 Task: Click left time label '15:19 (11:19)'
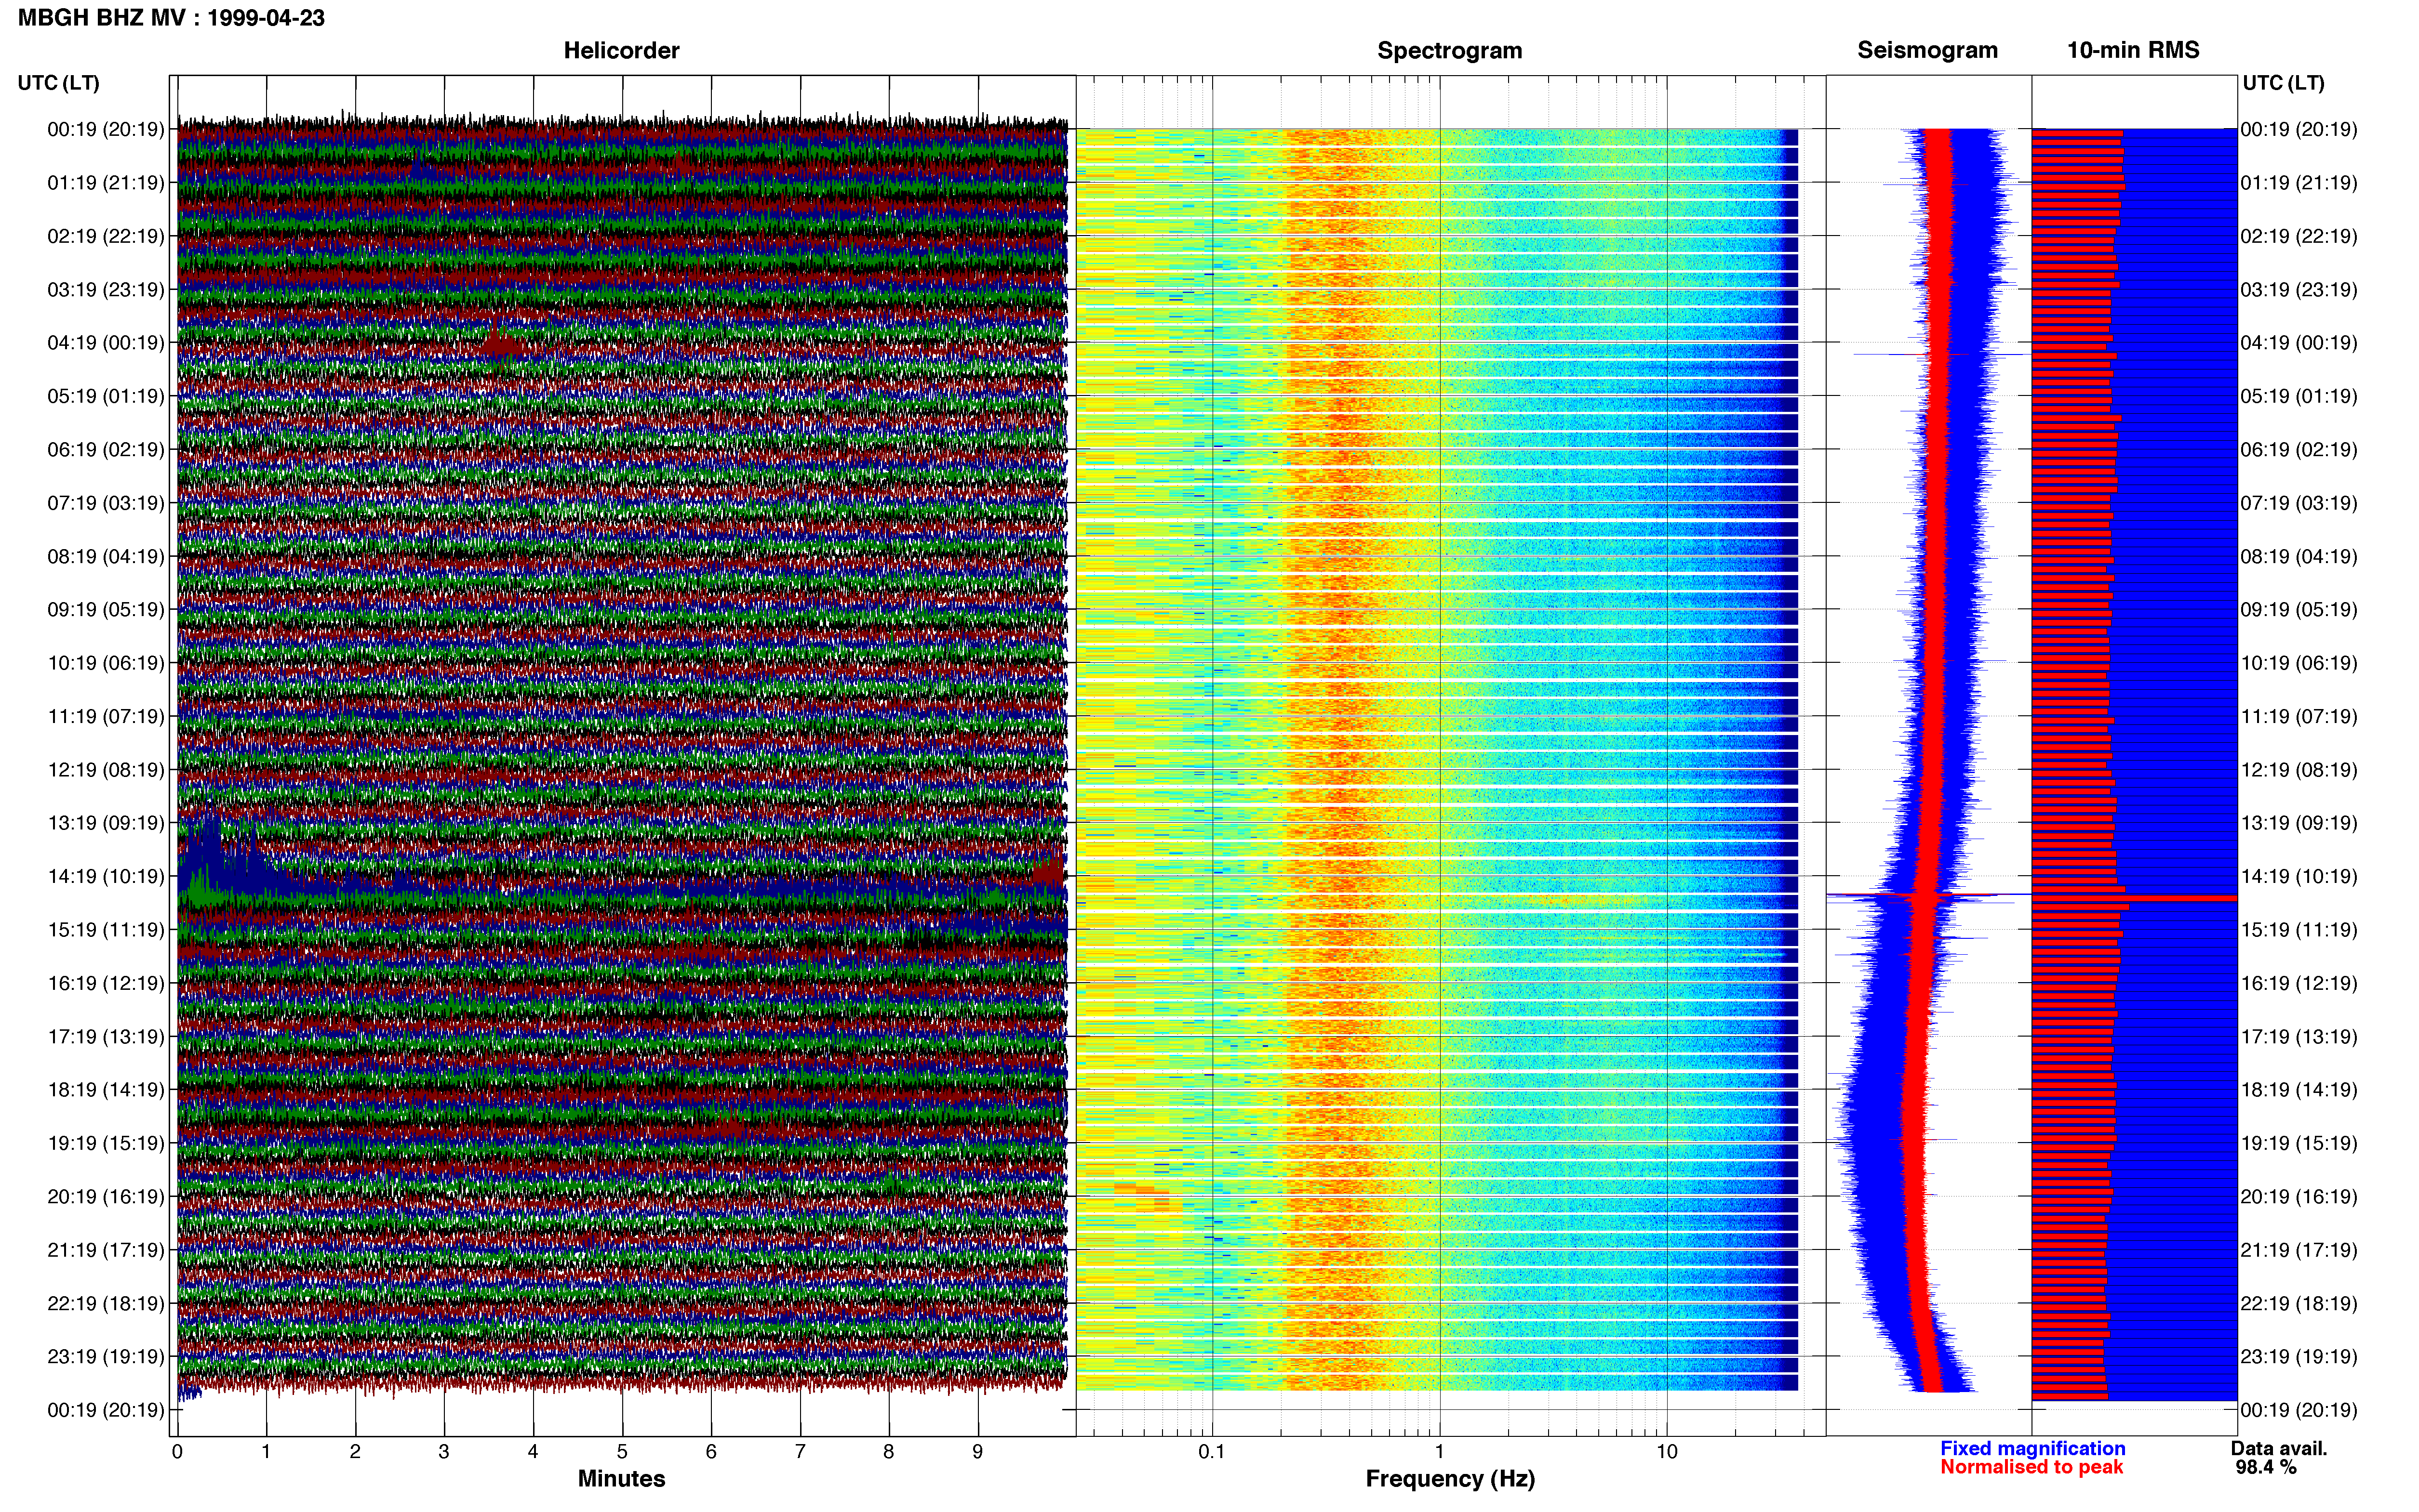click(105, 930)
